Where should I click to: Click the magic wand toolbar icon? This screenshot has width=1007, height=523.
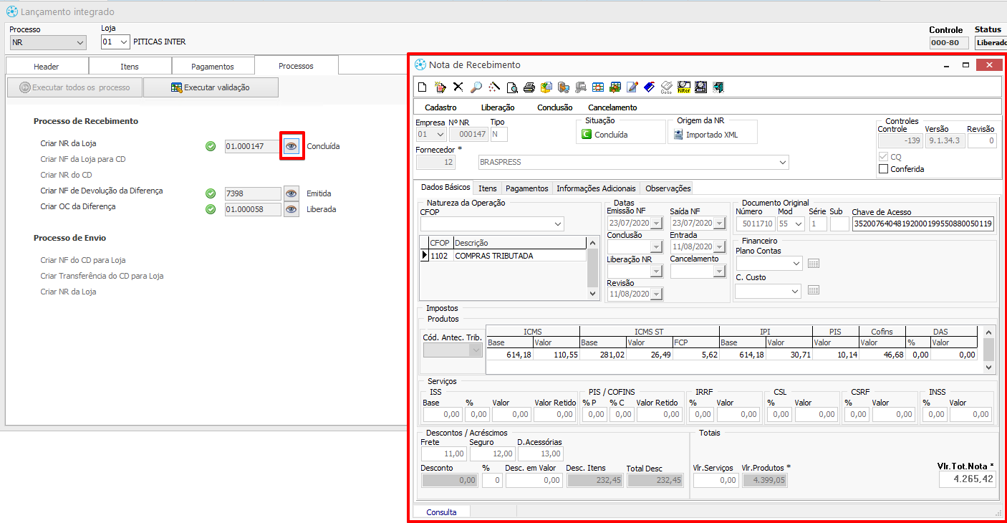(x=494, y=87)
